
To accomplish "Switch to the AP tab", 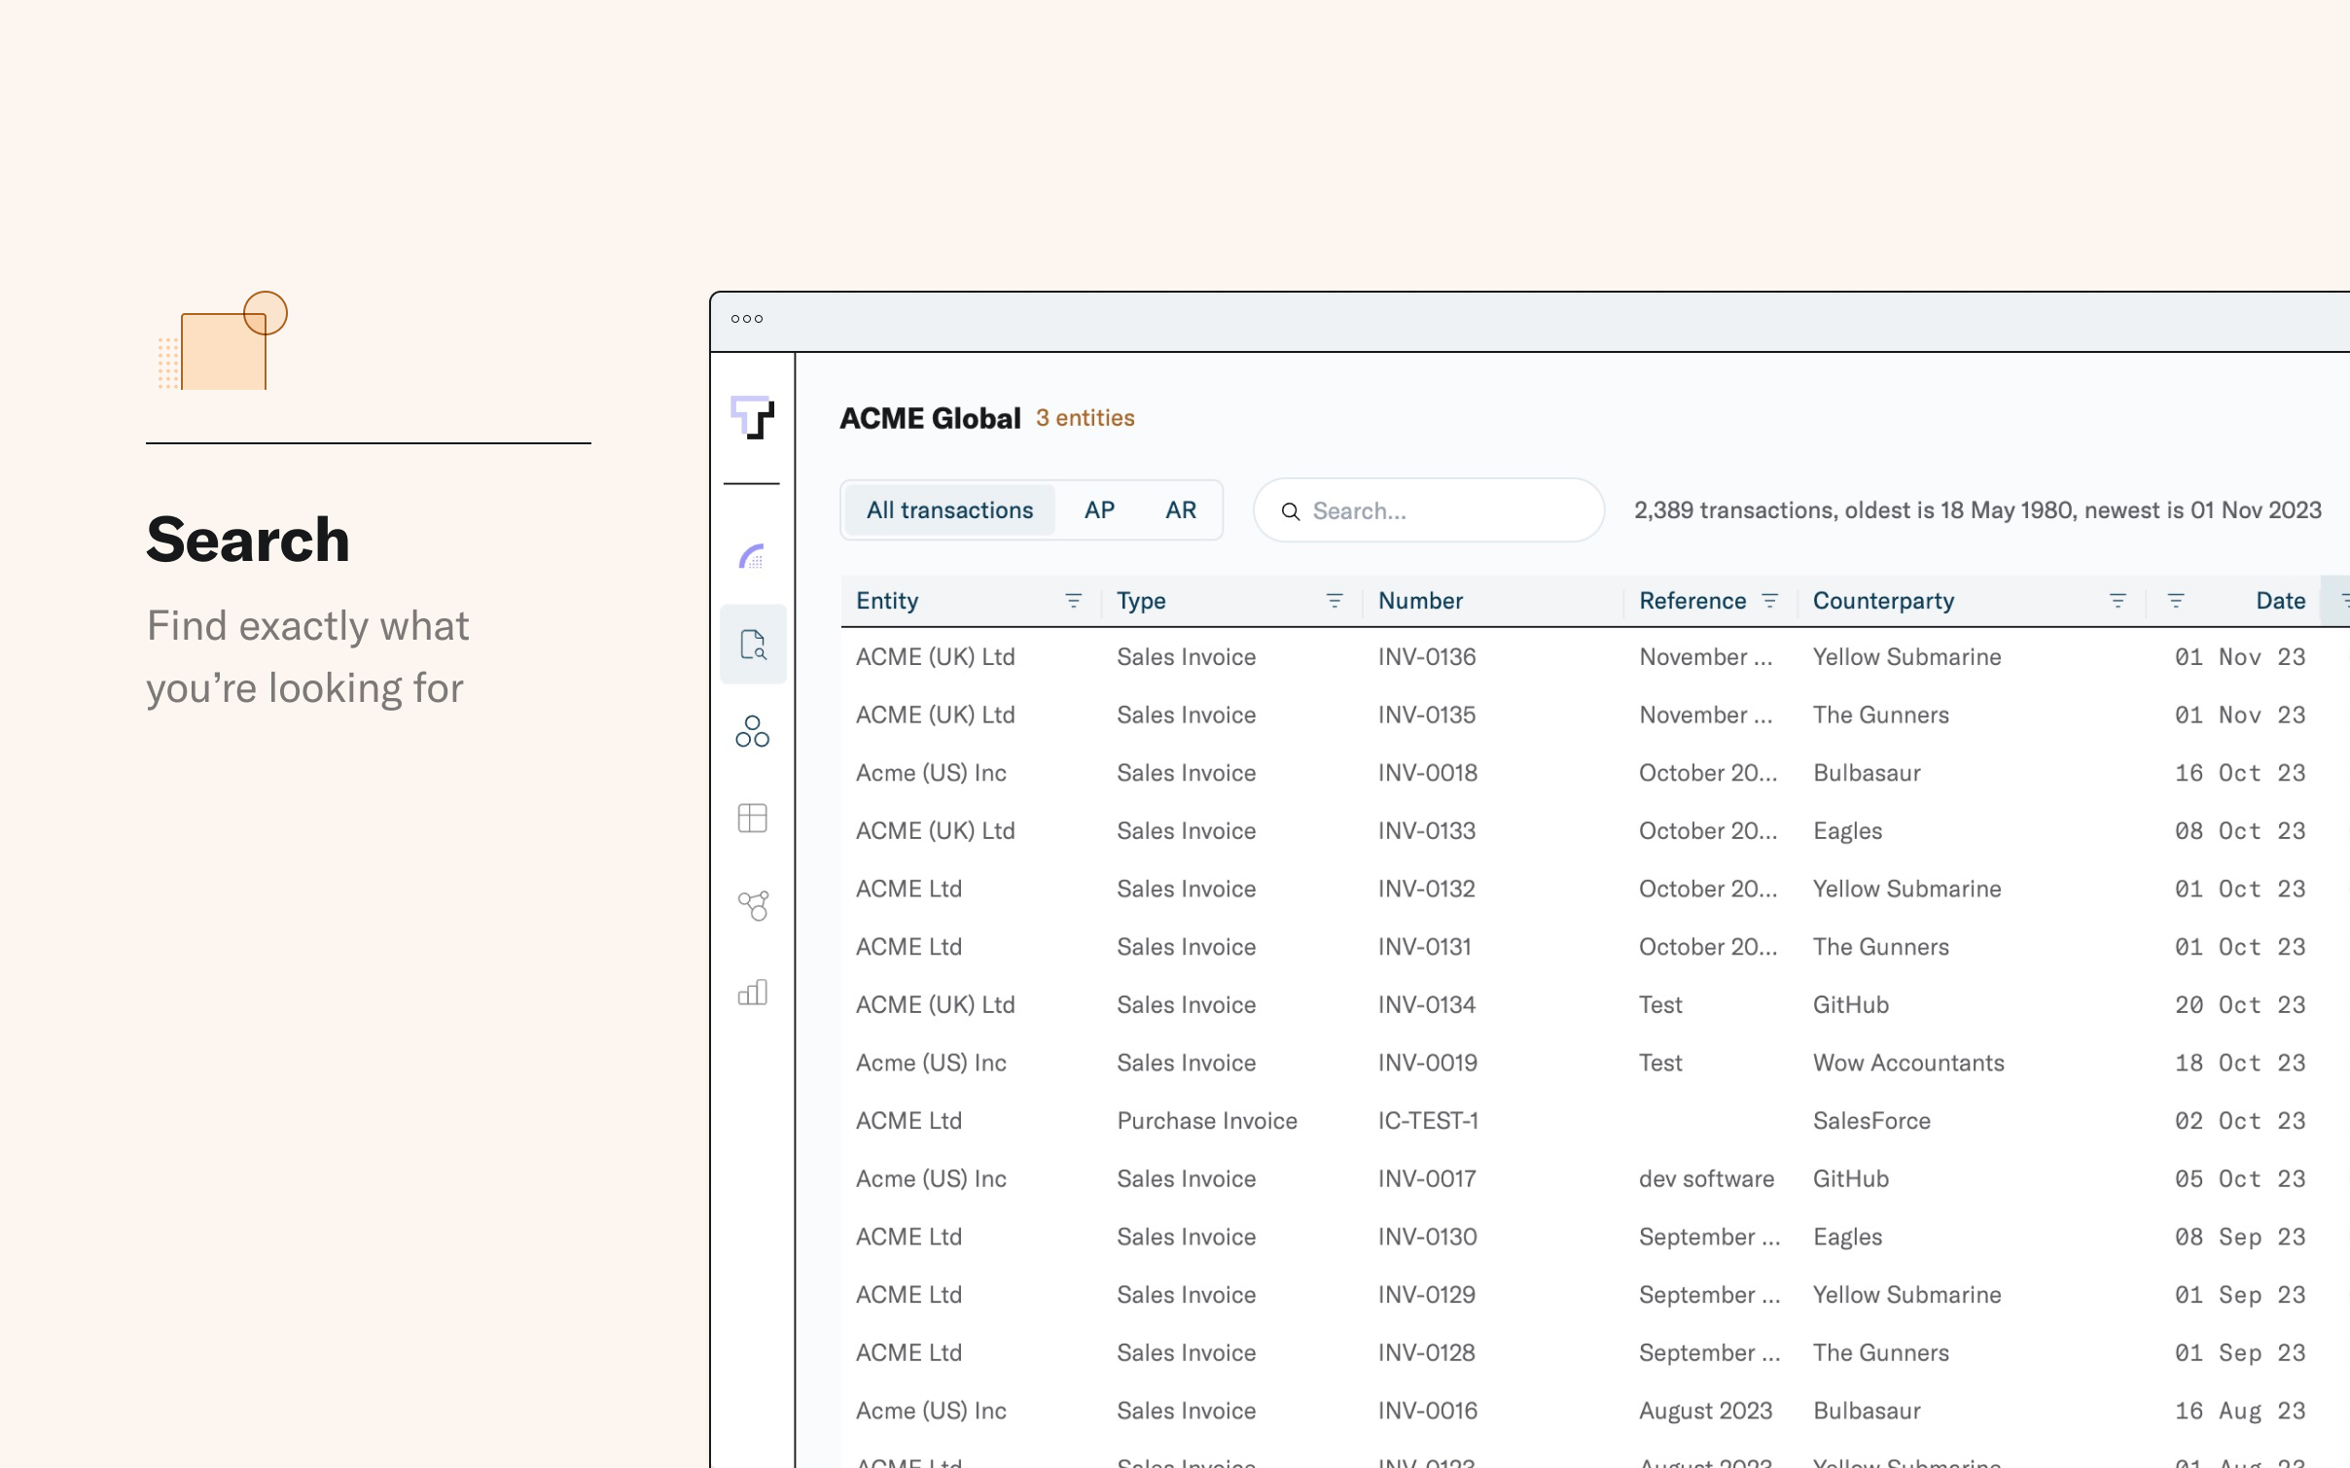I will (x=1099, y=510).
